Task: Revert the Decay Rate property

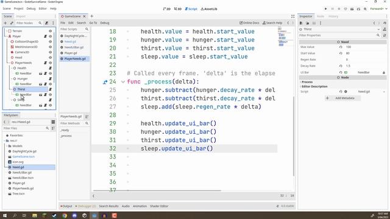Action: pyautogui.click(x=341, y=66)
